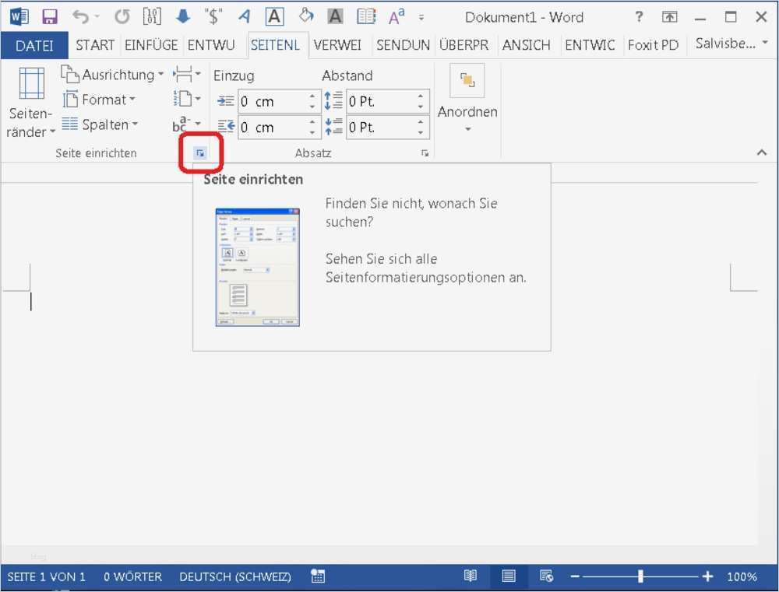This screenshot has height=592, width=779.
Task: Collapse the ribbon with the chevron arrow
Action: click(762, 153)
